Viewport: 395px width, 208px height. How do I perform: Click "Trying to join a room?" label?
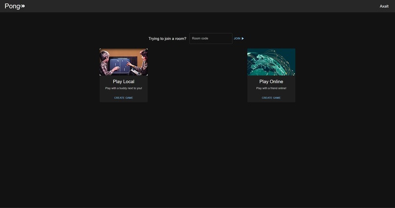(x=167, y=39)
